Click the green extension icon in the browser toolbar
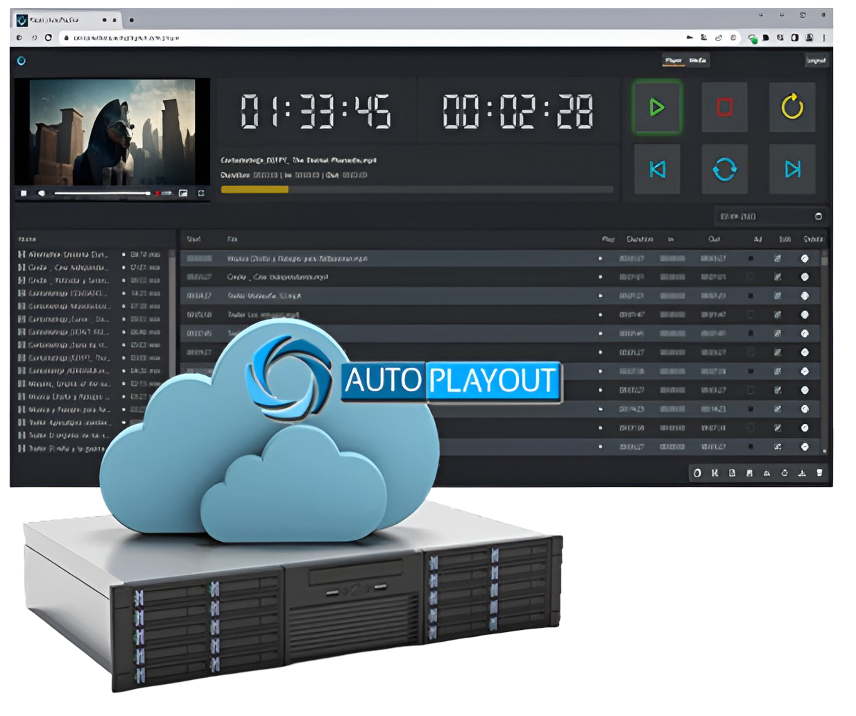The height and width of the screenshot is (716, 856). [x=753, y=38]
